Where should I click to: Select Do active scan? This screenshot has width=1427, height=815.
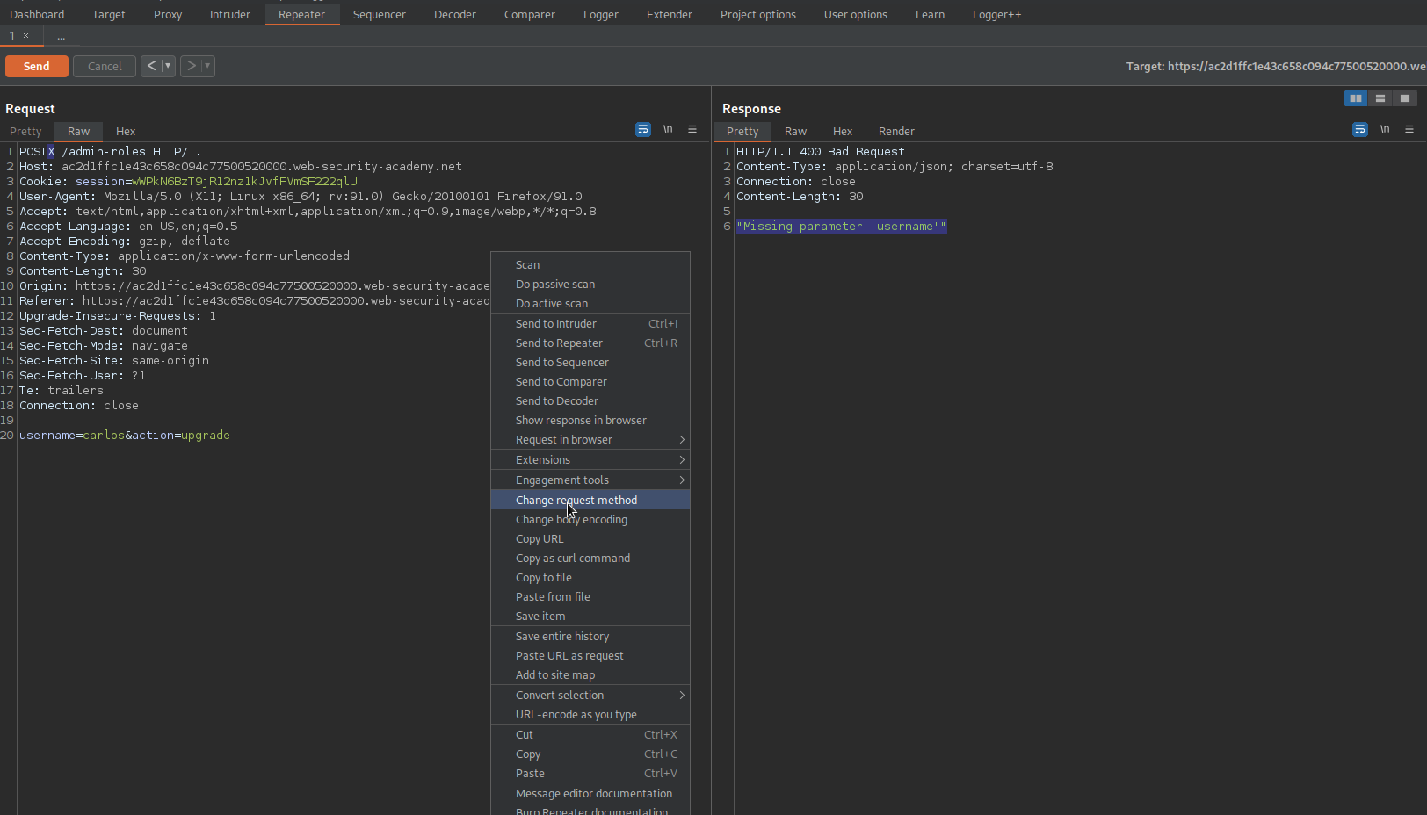[x=590, y=303]
